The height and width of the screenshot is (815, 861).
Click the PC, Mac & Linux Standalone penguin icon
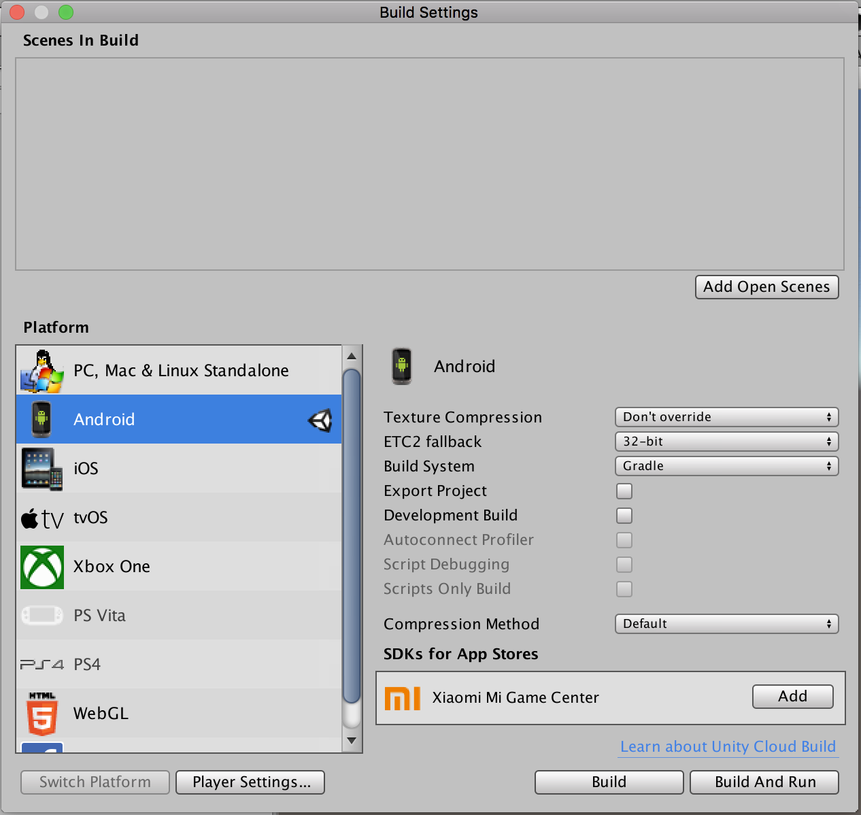(x=42, y=371)
